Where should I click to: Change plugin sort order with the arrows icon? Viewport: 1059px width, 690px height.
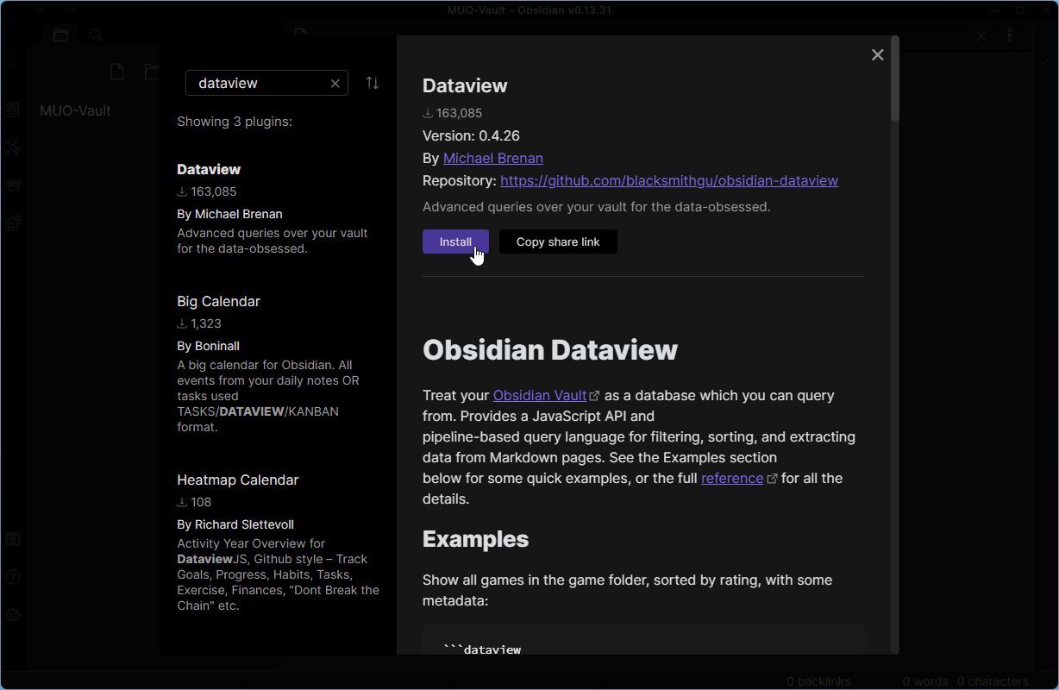(372, 82)
